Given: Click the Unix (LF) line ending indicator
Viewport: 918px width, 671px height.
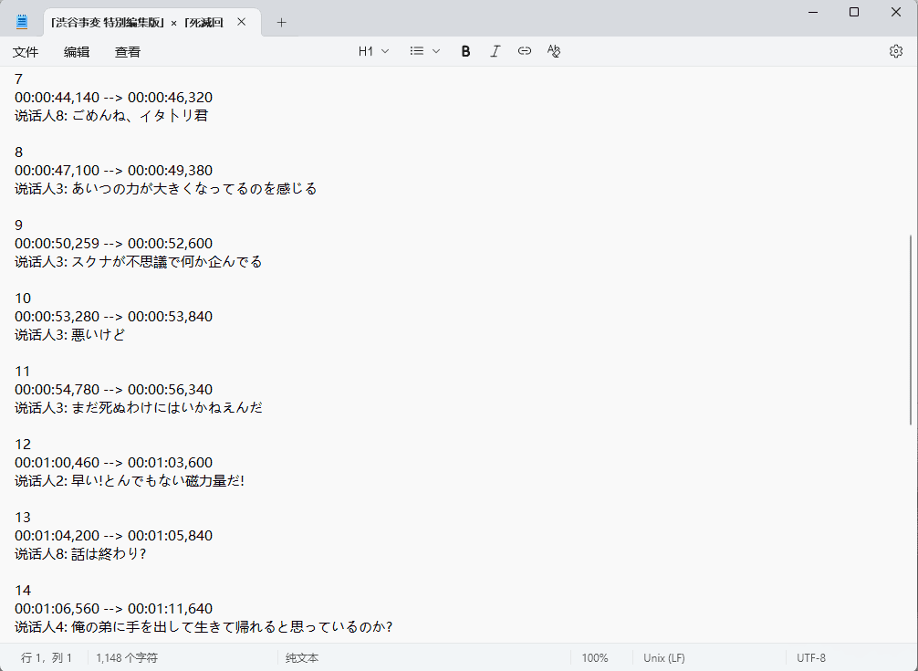Looking at the screenshot, I should click(x=663, y=657).
